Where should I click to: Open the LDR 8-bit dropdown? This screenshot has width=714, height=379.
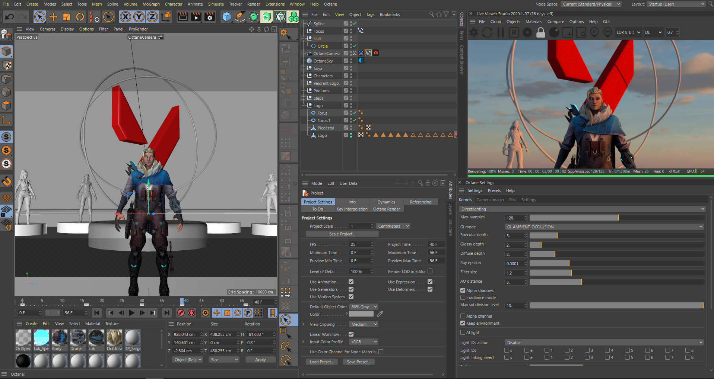coord(628,32)
